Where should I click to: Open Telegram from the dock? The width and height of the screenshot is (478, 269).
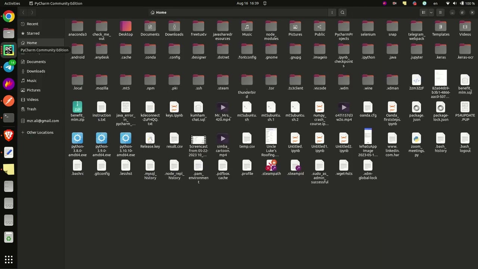9,67
